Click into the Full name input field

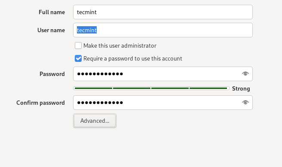tap(163, 12)
